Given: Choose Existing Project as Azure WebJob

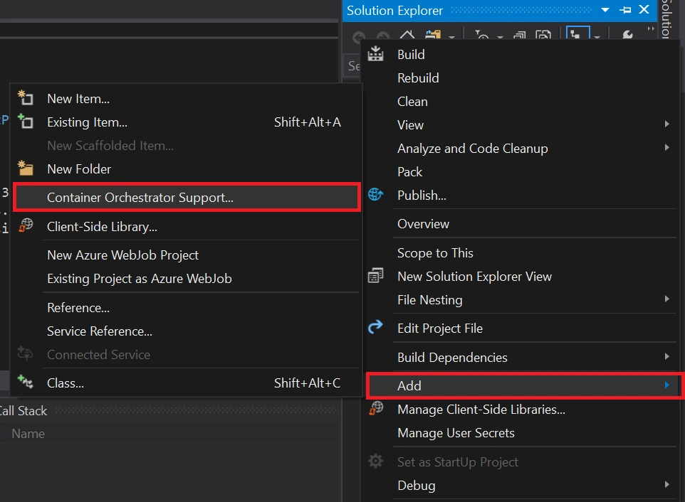Looking at the screenshot, I should (187, 278).
